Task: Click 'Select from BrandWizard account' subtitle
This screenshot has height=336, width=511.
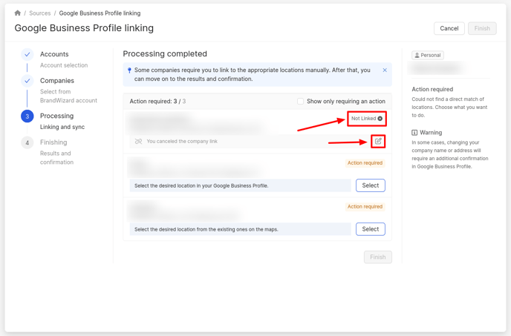Action: coord(68,96)
